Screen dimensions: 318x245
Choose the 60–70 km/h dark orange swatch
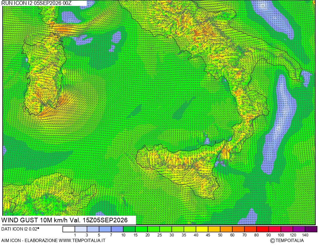(x=238, y=229)
